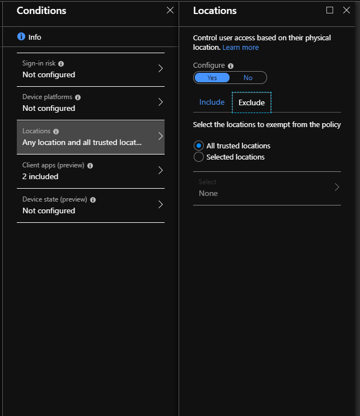Click info icon next to Locations label
The width and height of the screenshot is (360, 416).
click(56, 132)
